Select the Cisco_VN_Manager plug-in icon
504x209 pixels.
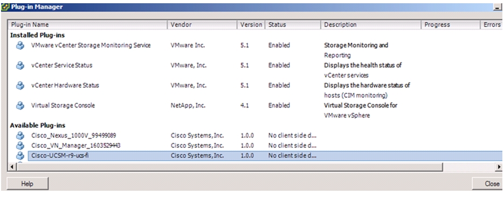pos(20,146)
